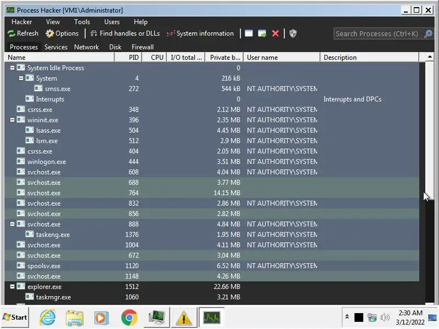Click find window and thread icon

[x=262, y=33]
